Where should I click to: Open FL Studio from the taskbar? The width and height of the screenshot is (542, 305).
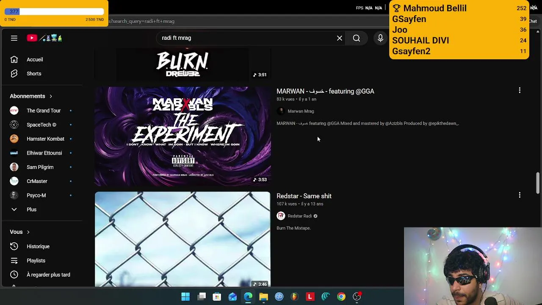[295, 297]
